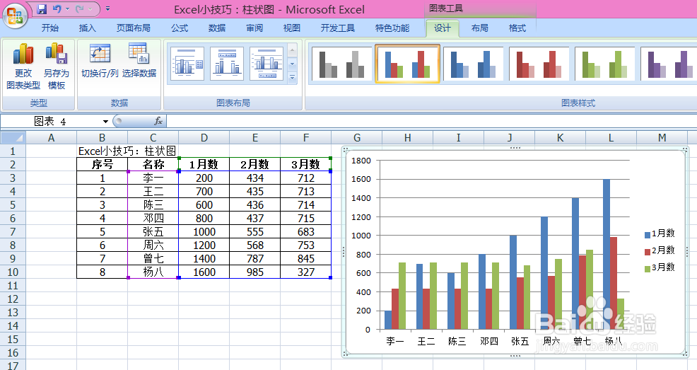Apply the third chart layout thumbnail
Image resolution: width=697 pixels, height=370 pixels.
pyautogui.click(x=266, y=64)
